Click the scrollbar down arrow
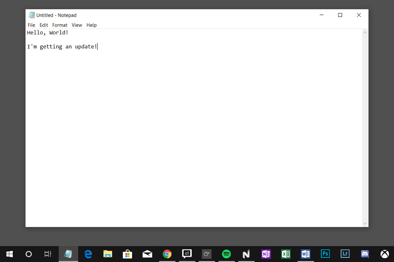 point(365,223)
